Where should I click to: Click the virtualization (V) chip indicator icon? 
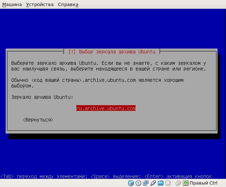pyautogui.click(x=168, y=183)
